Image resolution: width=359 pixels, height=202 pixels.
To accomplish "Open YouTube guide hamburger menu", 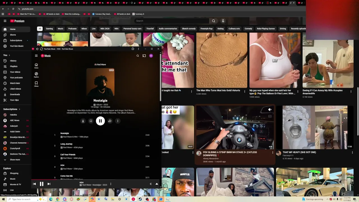I will (x=5, y=21).
